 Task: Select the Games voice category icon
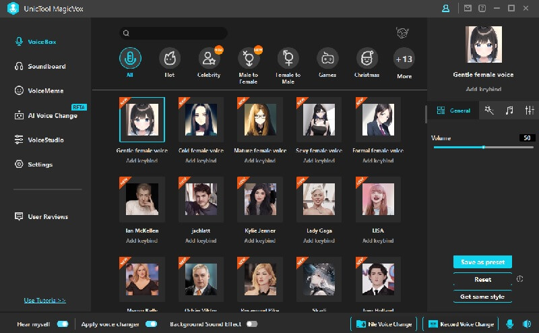pyautogui.click(x=327, y=59)
